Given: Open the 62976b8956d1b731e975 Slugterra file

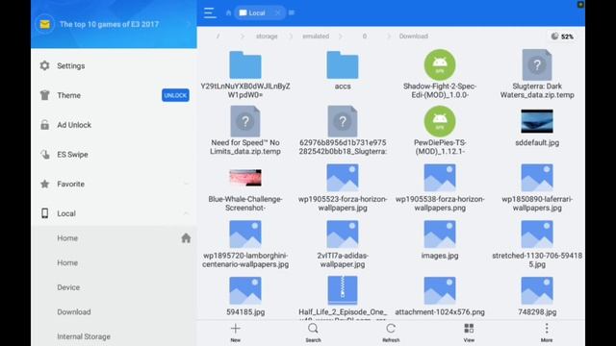Looking at the screenshot, I should (343, 131).
